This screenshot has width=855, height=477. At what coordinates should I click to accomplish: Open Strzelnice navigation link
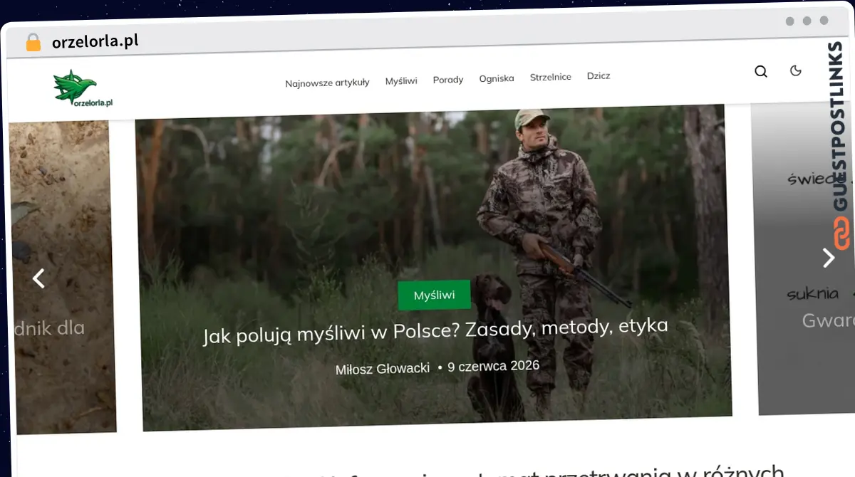tap(550, 77)
